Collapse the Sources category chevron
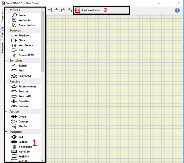The width and height of the screenshot is (184, 163). click(x=6, y=30)
